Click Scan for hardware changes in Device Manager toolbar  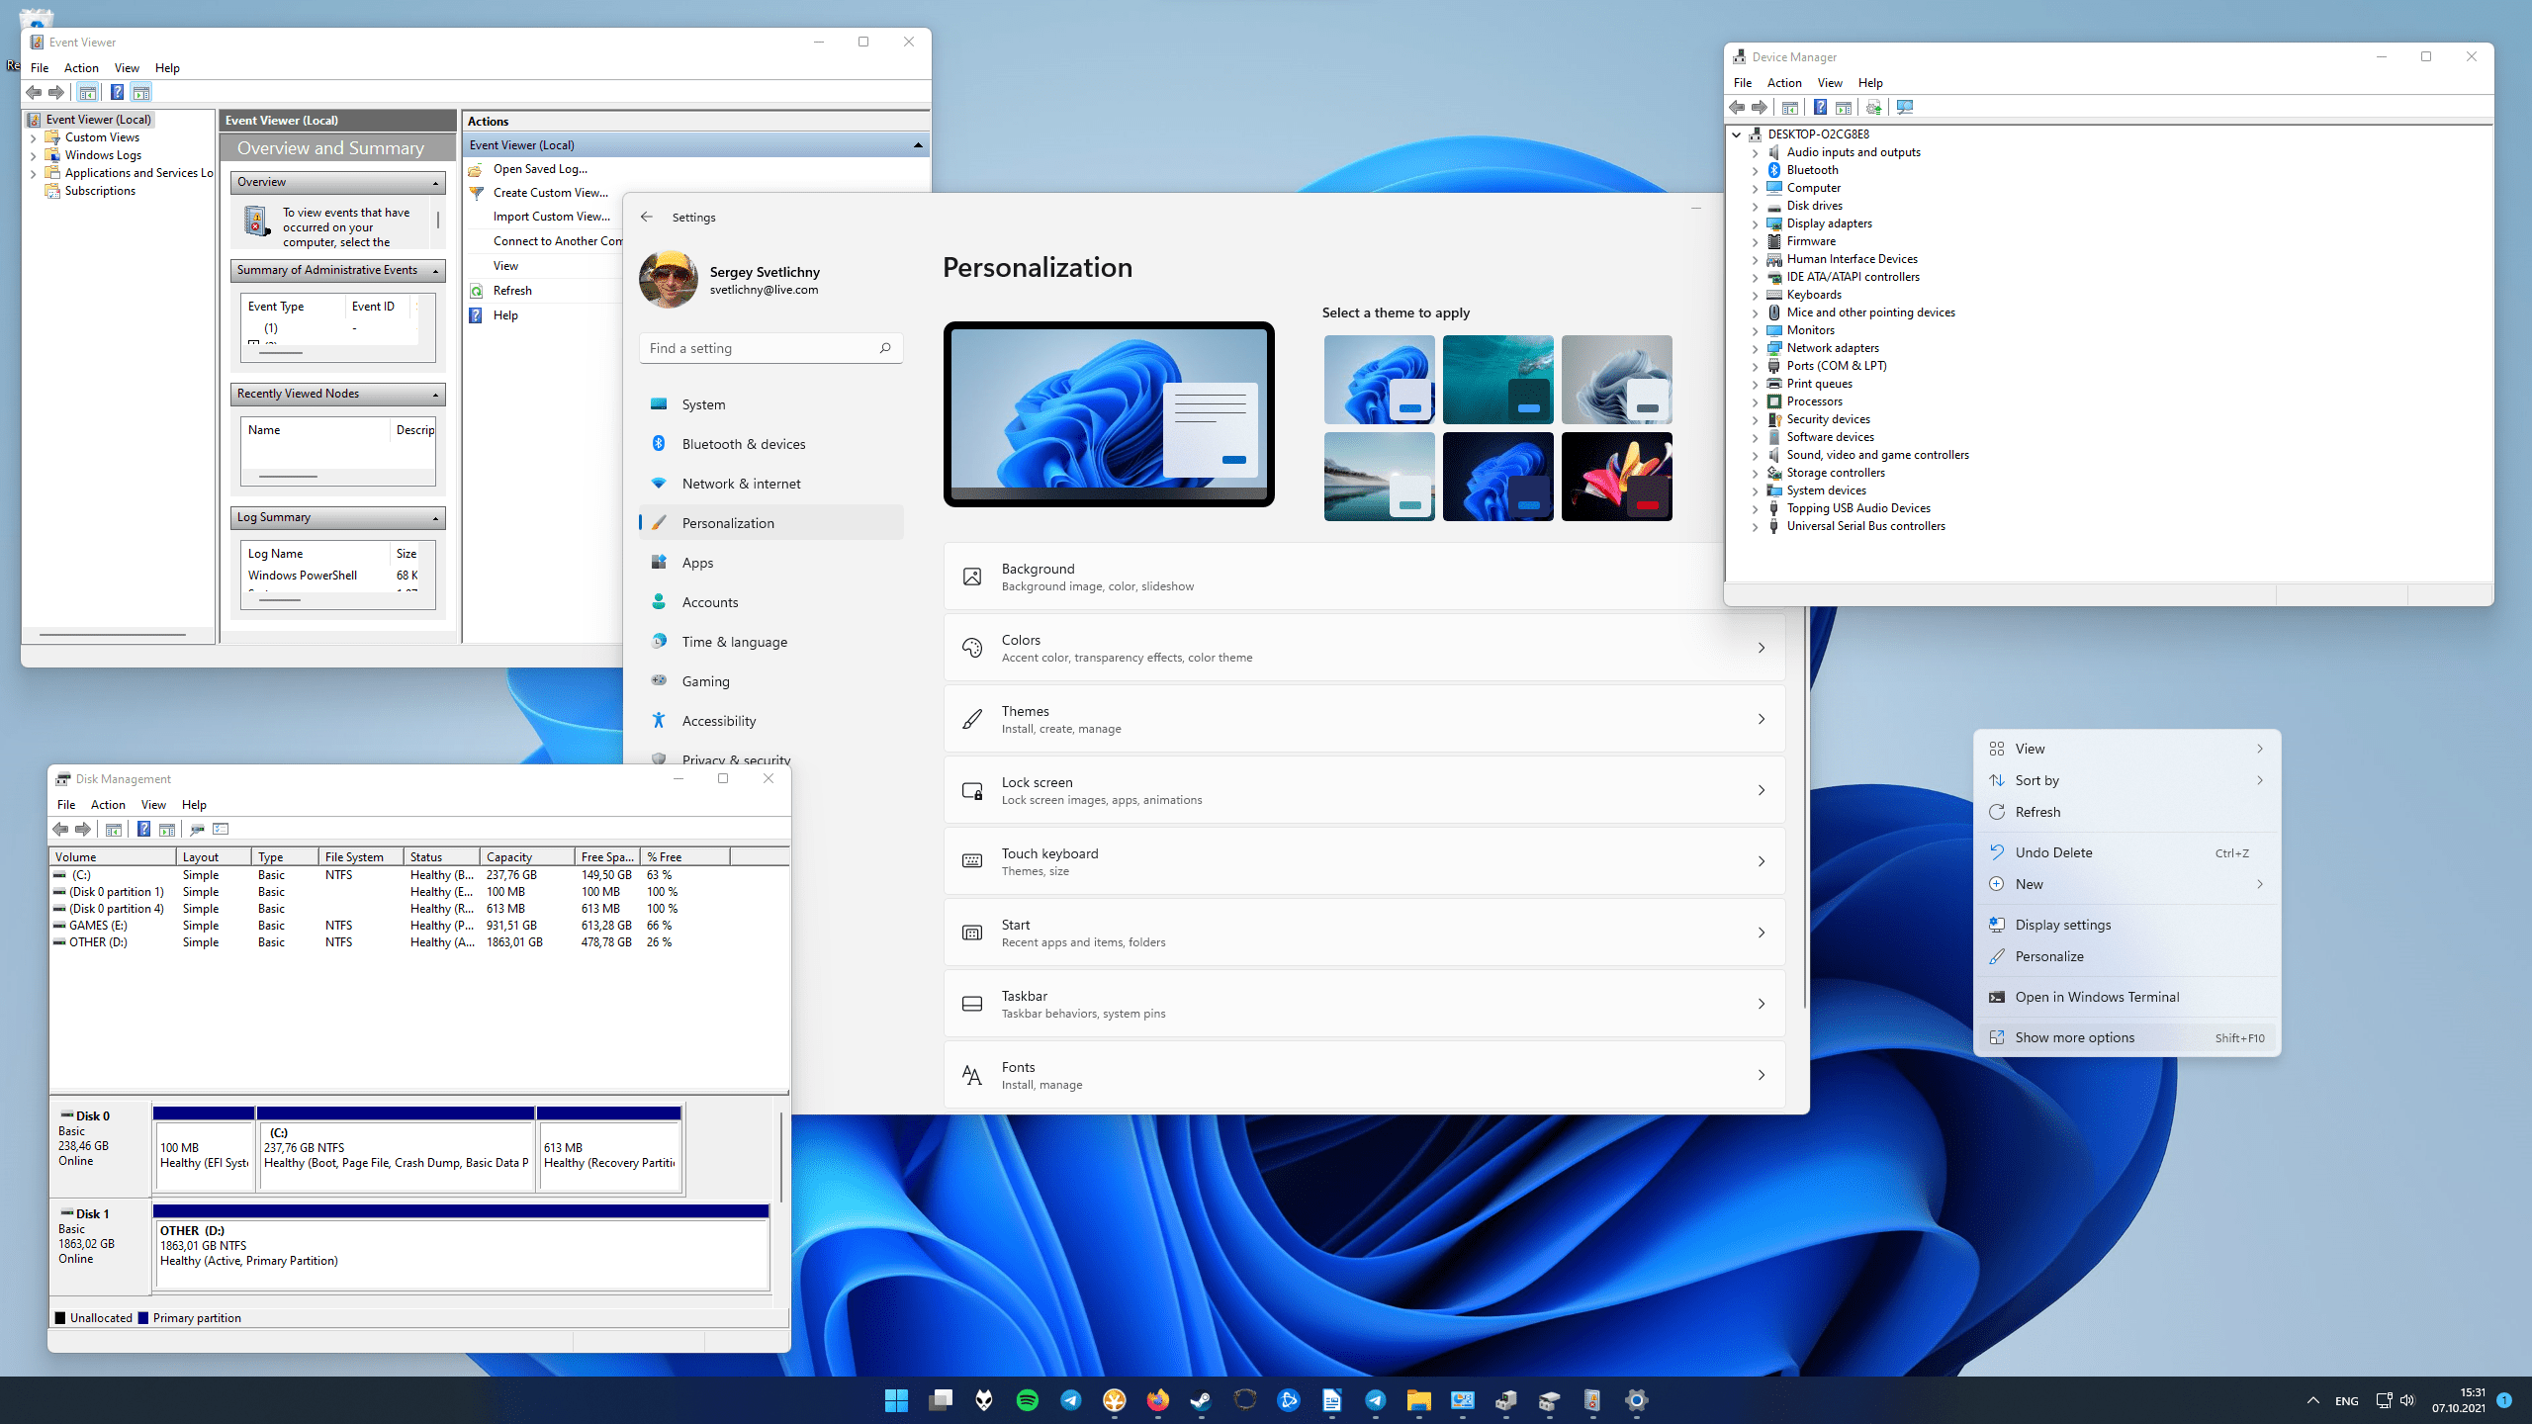pos(1905,108)
